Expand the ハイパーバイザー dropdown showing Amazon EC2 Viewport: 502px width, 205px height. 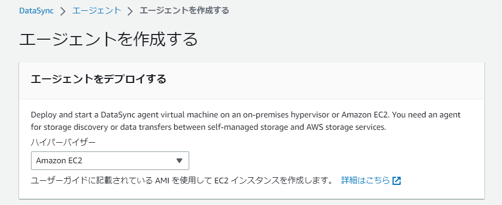(110, 161)
